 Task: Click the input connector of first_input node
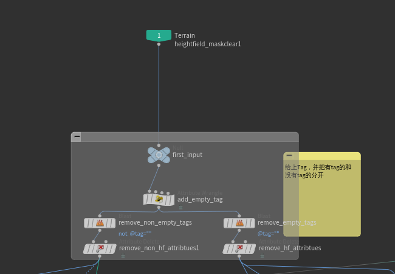coord(159,146)
